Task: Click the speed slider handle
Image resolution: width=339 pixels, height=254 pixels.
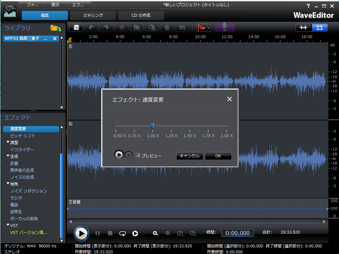Action: click(153, 126)
